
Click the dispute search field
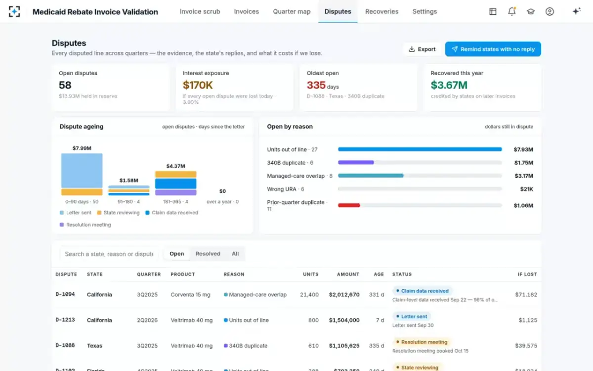click(109, 254)
